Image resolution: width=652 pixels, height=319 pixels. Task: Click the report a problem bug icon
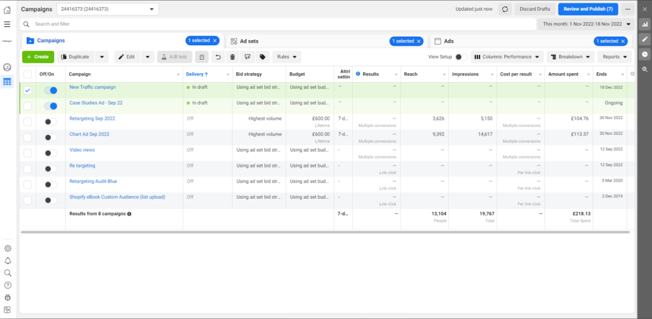point(8,297)
